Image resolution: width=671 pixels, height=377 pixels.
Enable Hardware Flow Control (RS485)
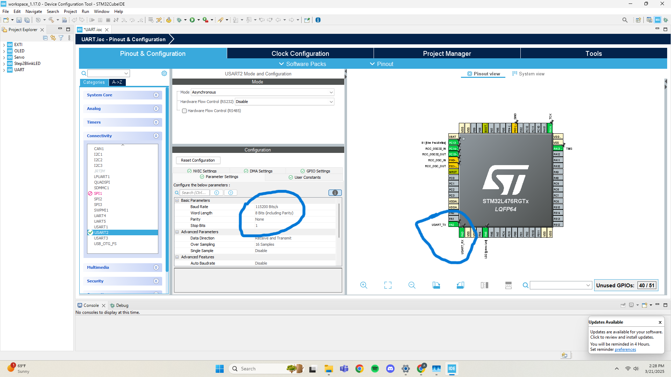tap(185, 111)
